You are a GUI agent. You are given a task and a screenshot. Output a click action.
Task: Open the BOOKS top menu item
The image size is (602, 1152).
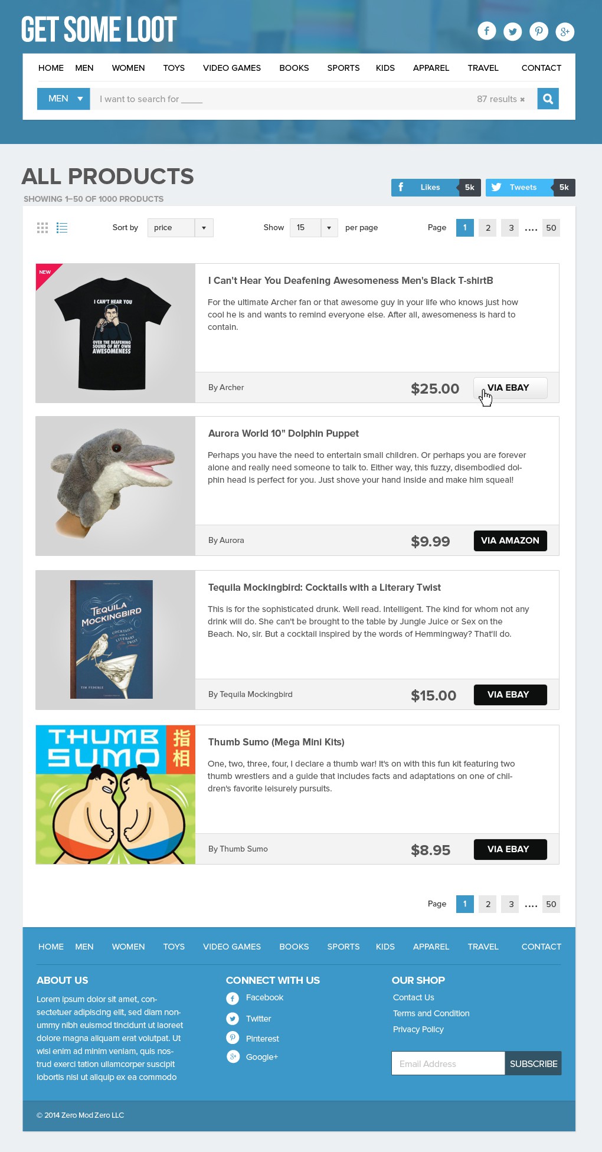[294, 68]
